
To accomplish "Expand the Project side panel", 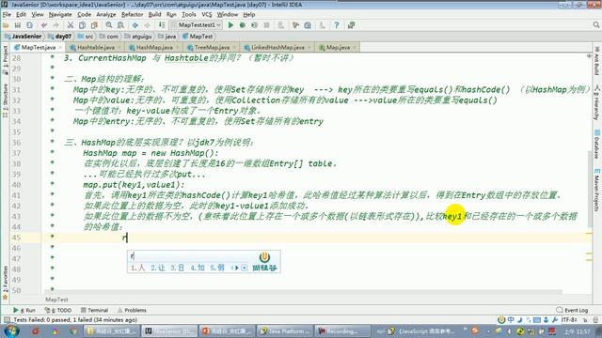I will (5, 60).
